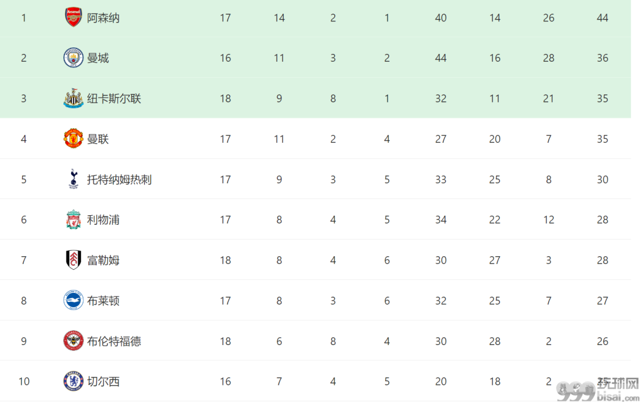Click the Chelsea club crest icon
This screenshot has height=402, width=640.
(73, 381)
